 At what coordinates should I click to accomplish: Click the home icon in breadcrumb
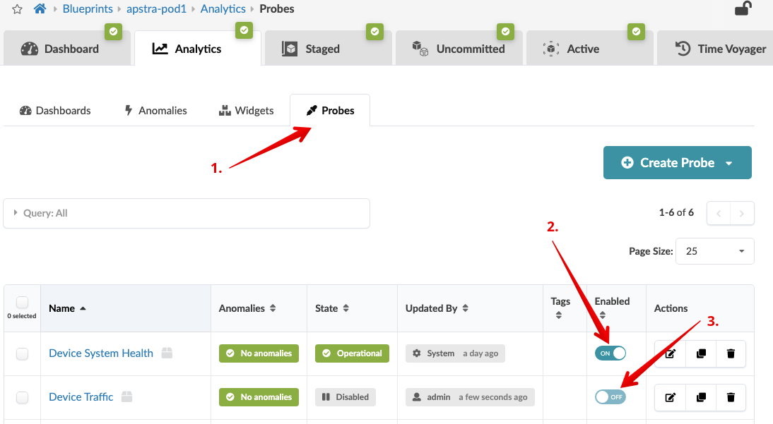(40, 9)
